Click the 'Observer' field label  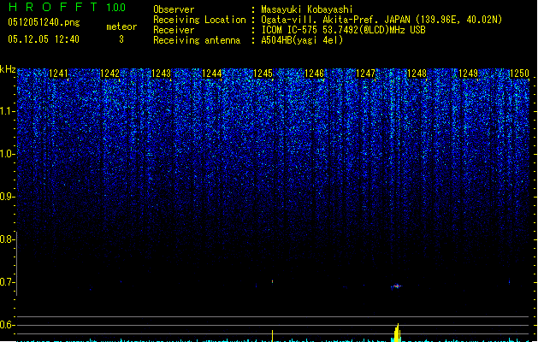pos(174,9)
